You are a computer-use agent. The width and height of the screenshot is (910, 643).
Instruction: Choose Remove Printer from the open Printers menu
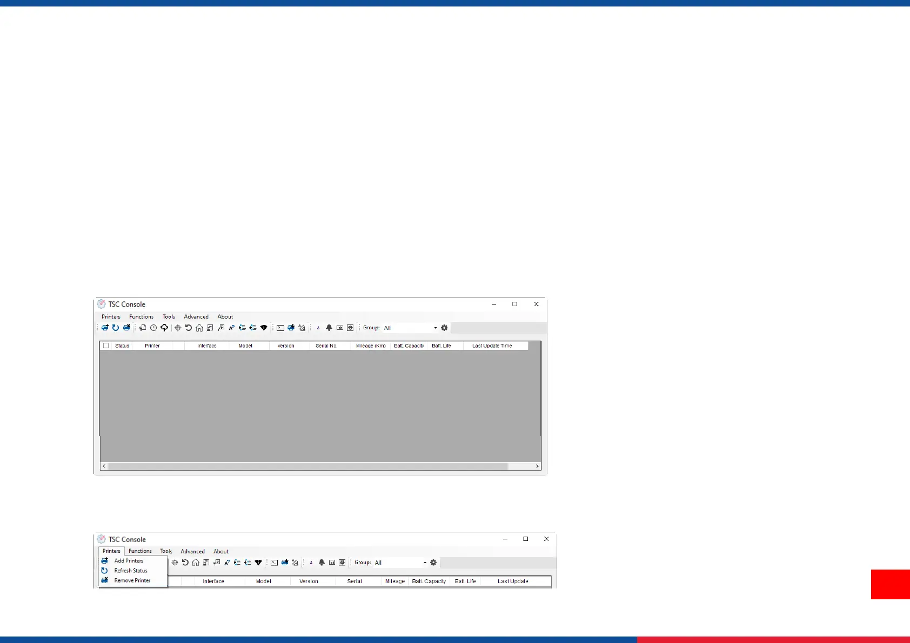(x=133, y=580)
